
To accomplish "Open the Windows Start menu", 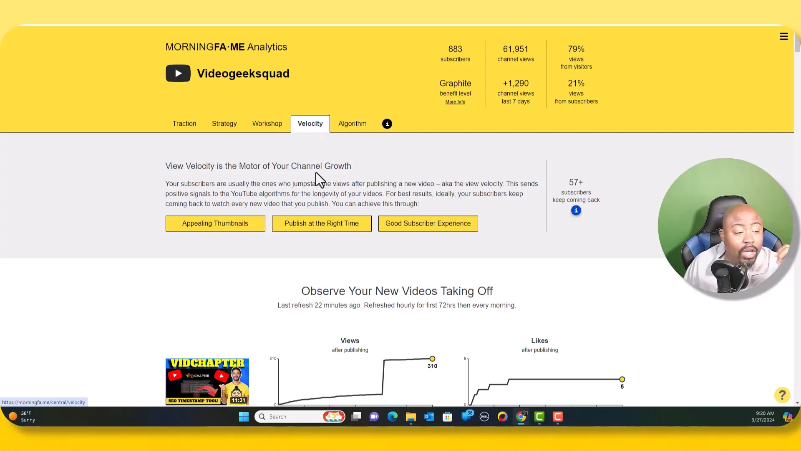I will (244, 417).
